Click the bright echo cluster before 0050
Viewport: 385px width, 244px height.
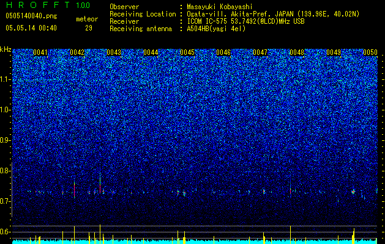353,192
